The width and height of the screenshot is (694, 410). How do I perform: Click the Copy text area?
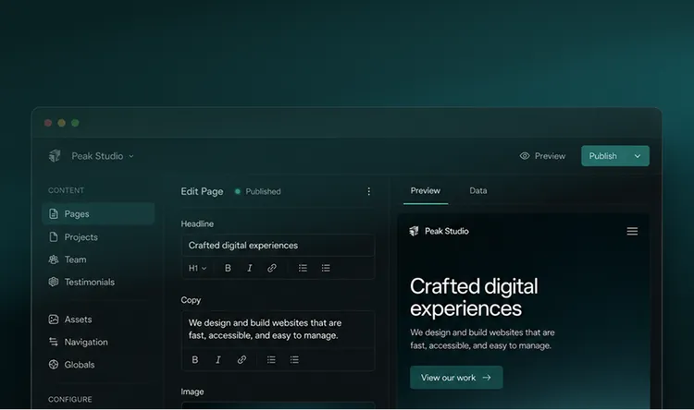tap(278, 330)
